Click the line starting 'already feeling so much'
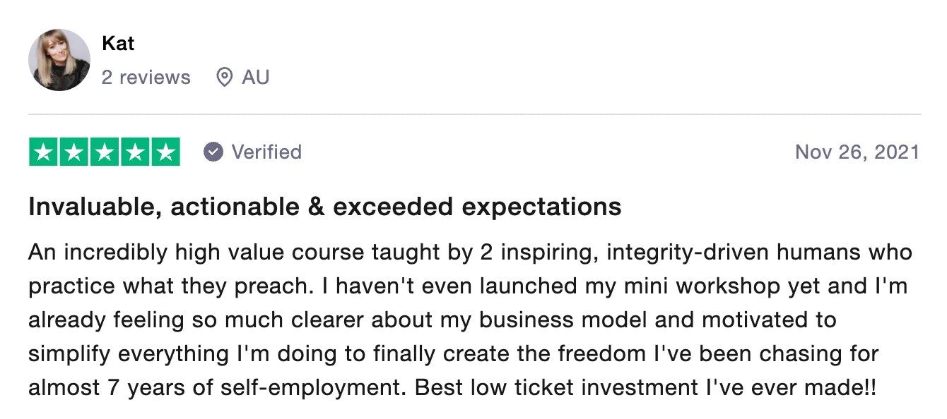This screenshot has width=947, height=419. click(432, 320)
